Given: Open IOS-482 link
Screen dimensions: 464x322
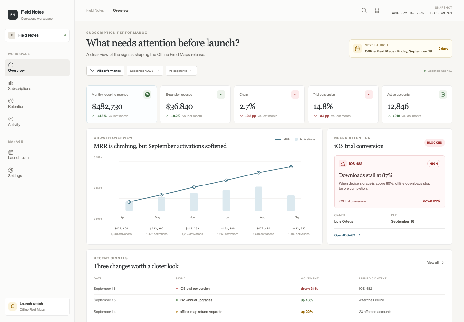Looking at the screenshot, I should pos(347,235).
